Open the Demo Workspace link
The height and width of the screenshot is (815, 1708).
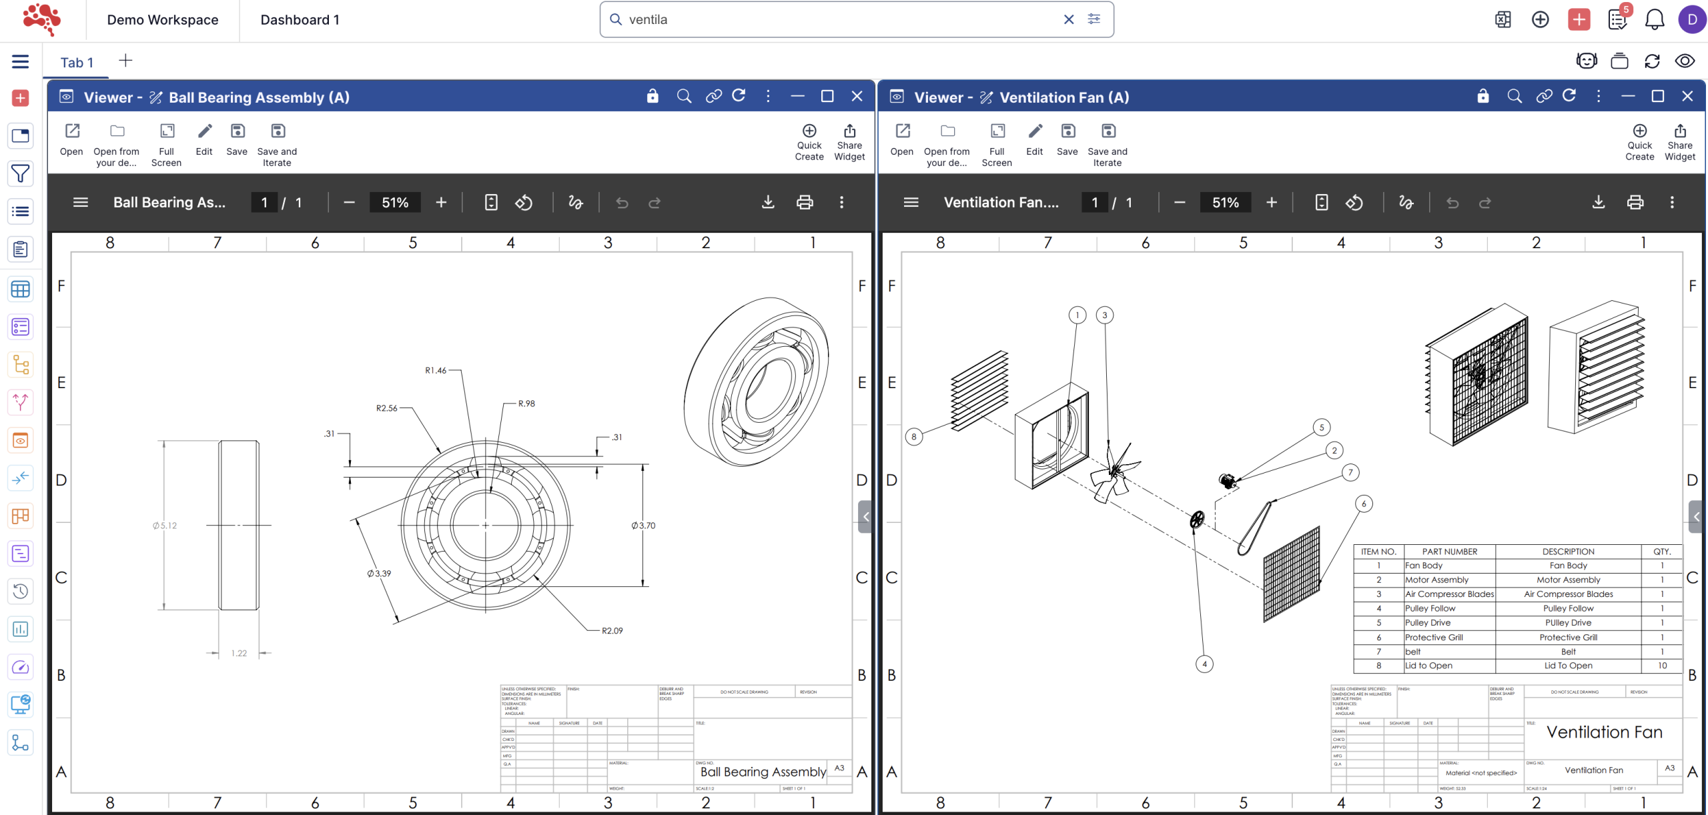162,20
